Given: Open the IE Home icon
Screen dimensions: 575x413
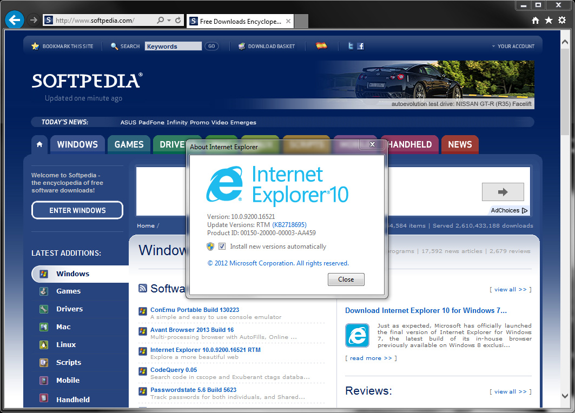Looking at the screenshot, I should click(x=536, y=20).
